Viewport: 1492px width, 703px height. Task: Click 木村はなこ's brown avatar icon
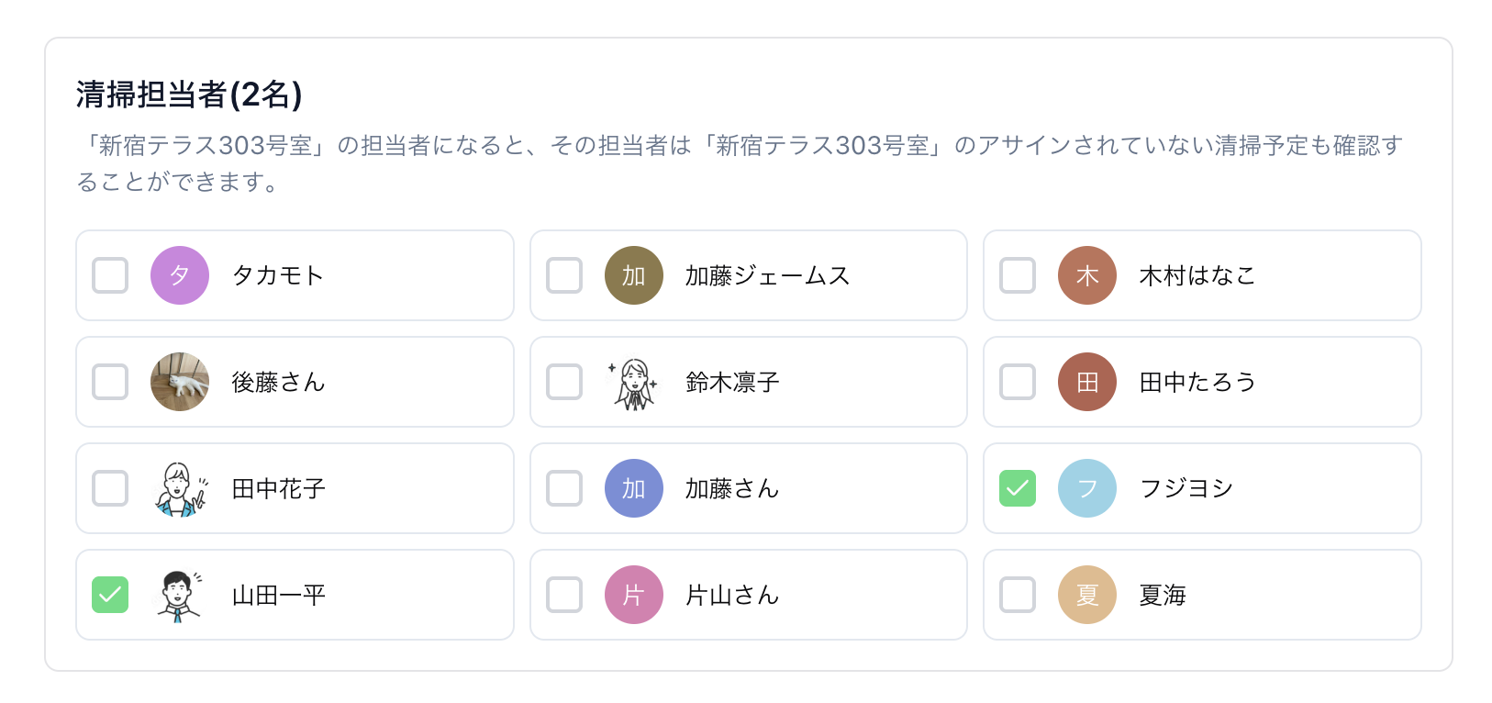click(1087, 275)
